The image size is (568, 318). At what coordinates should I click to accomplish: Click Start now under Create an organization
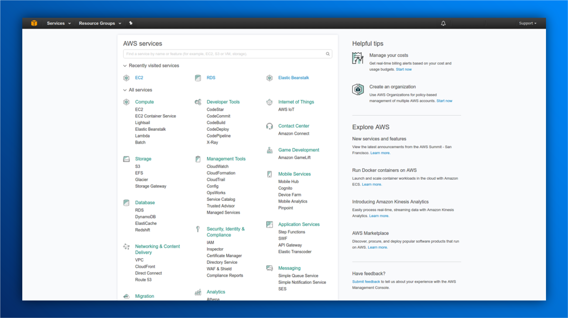coord(444,101)
